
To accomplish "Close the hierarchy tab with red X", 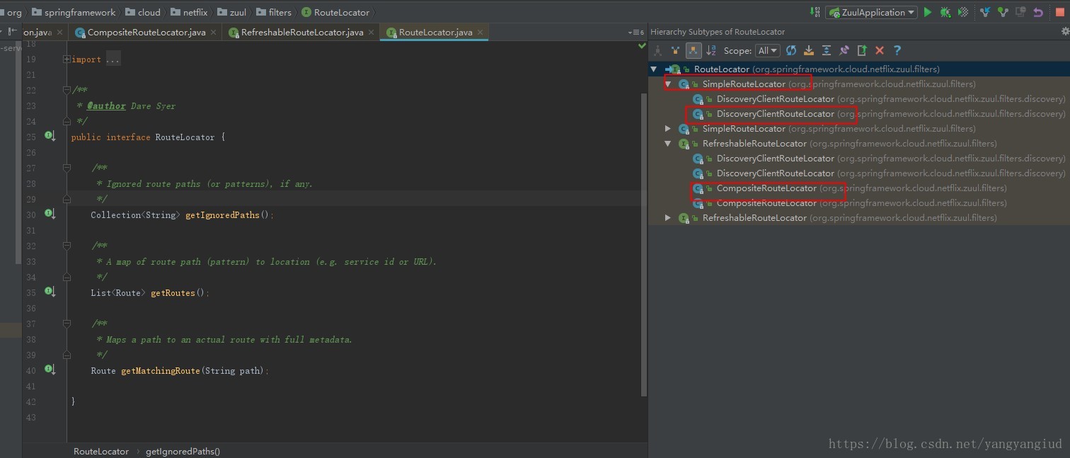I will click(880, 50).
